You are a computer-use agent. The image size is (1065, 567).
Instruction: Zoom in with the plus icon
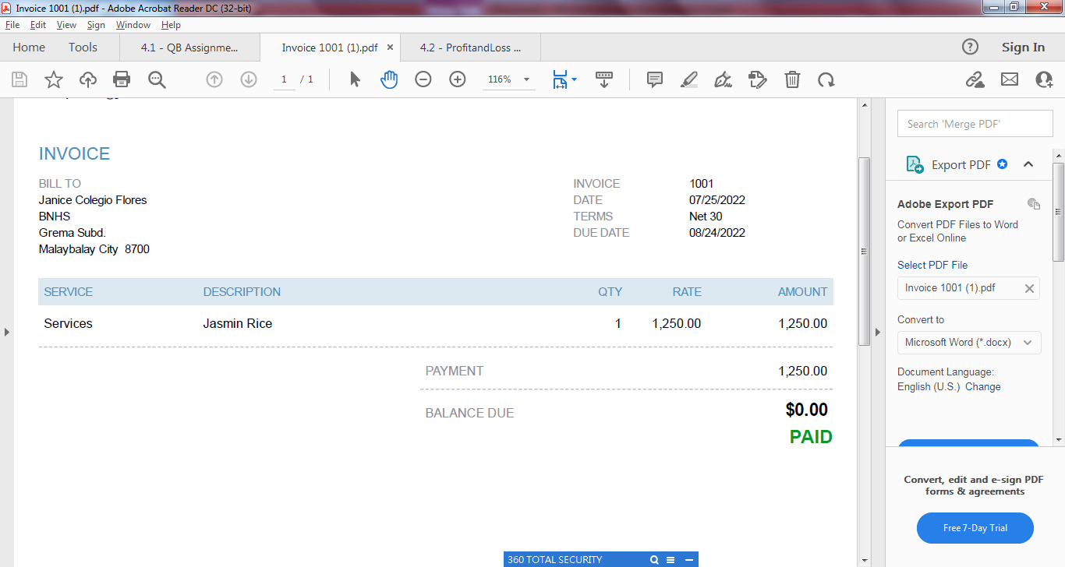pyautogui.click(x=458, y=79)
